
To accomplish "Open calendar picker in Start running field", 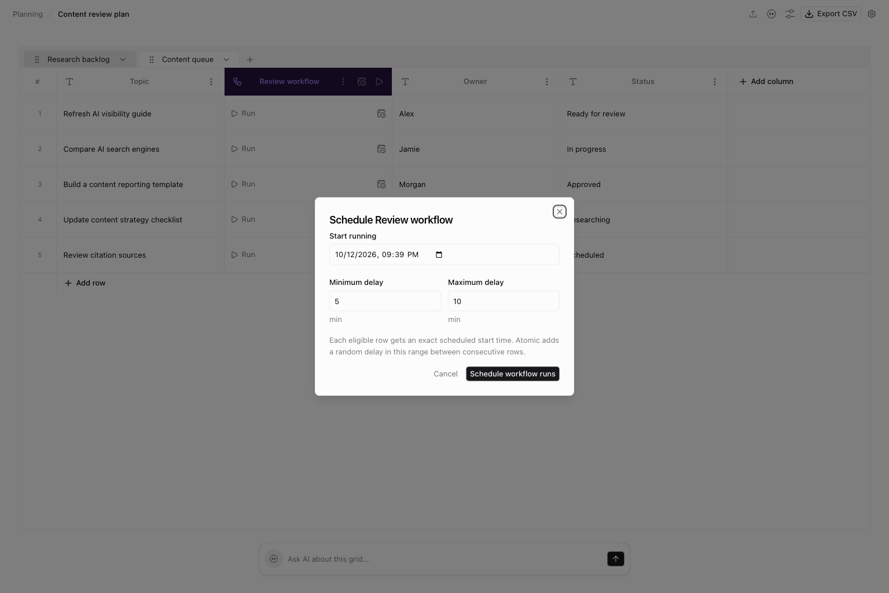I will (x=439, y=255).
